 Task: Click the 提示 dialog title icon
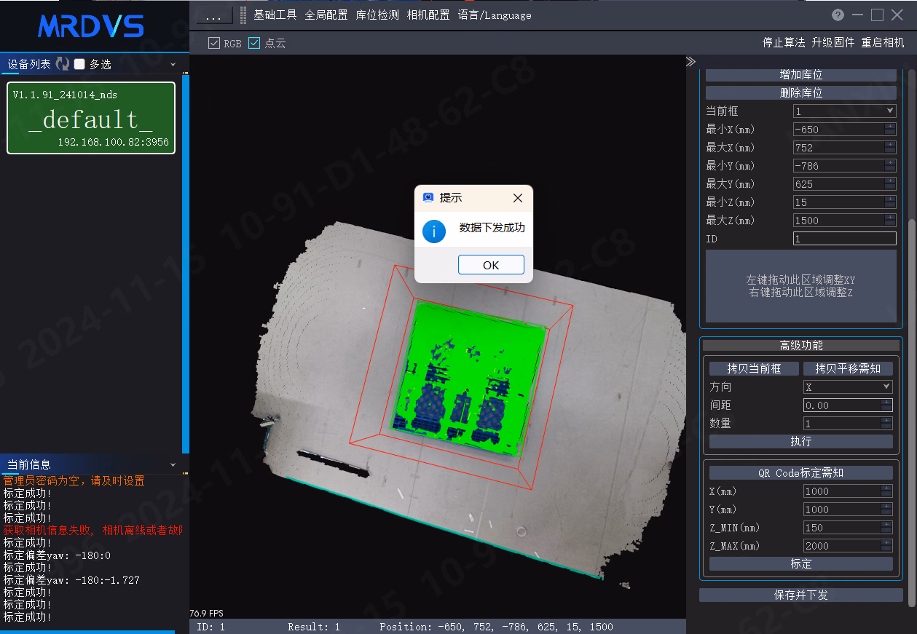tap(428, 198)
